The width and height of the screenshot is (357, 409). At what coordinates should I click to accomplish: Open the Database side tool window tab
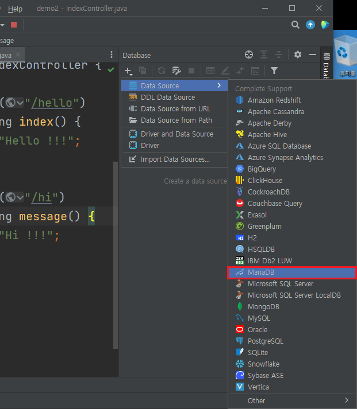click(x=326, y=65)
